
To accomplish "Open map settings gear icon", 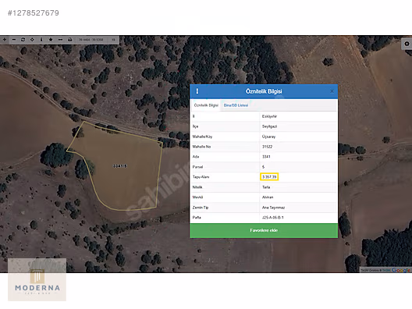I will point(407,44).
